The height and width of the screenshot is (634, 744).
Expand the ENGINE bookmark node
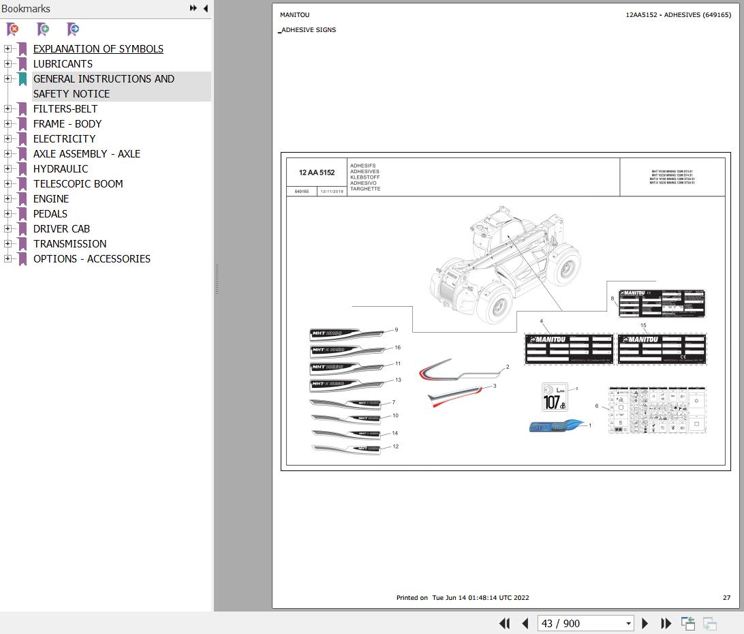click(7, 198)
